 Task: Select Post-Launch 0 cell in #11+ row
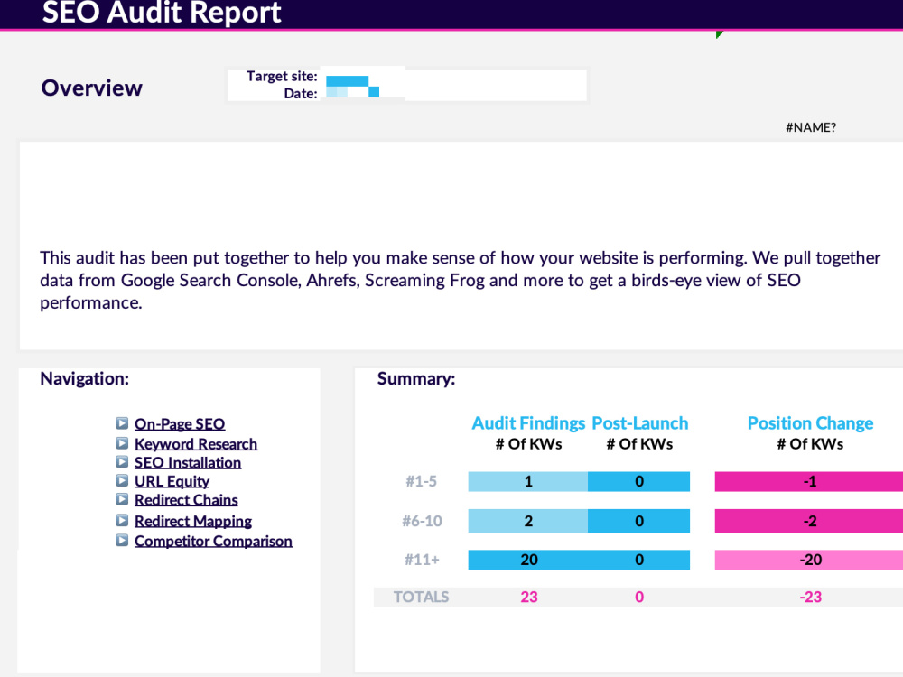[x=638, y=560]
